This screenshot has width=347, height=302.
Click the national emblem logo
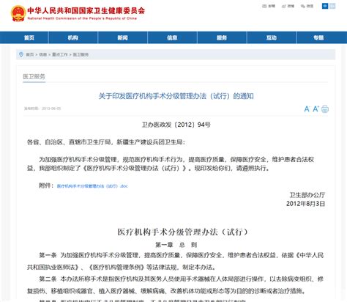[18, 13]
